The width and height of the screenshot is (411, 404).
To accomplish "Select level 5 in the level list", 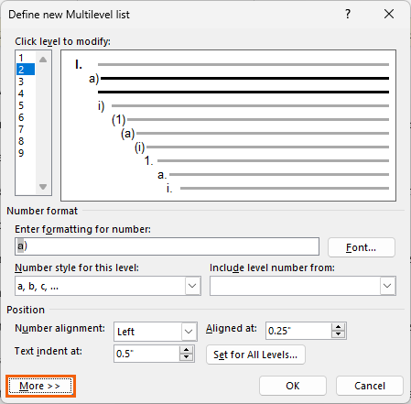I will 26,105.
